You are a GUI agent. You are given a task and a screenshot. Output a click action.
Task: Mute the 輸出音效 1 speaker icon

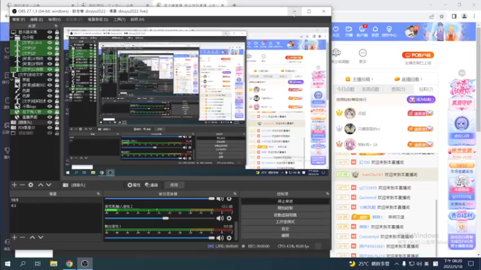pyautogui.click(x=220, y=238)
